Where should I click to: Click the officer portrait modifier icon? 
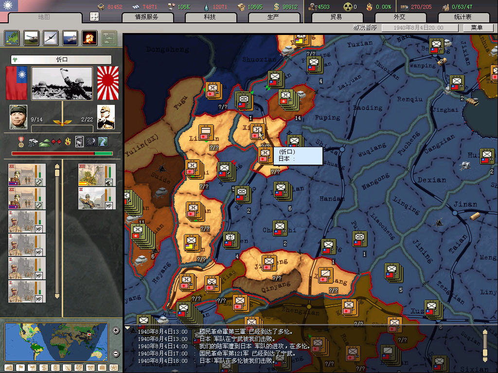[79, 142]
